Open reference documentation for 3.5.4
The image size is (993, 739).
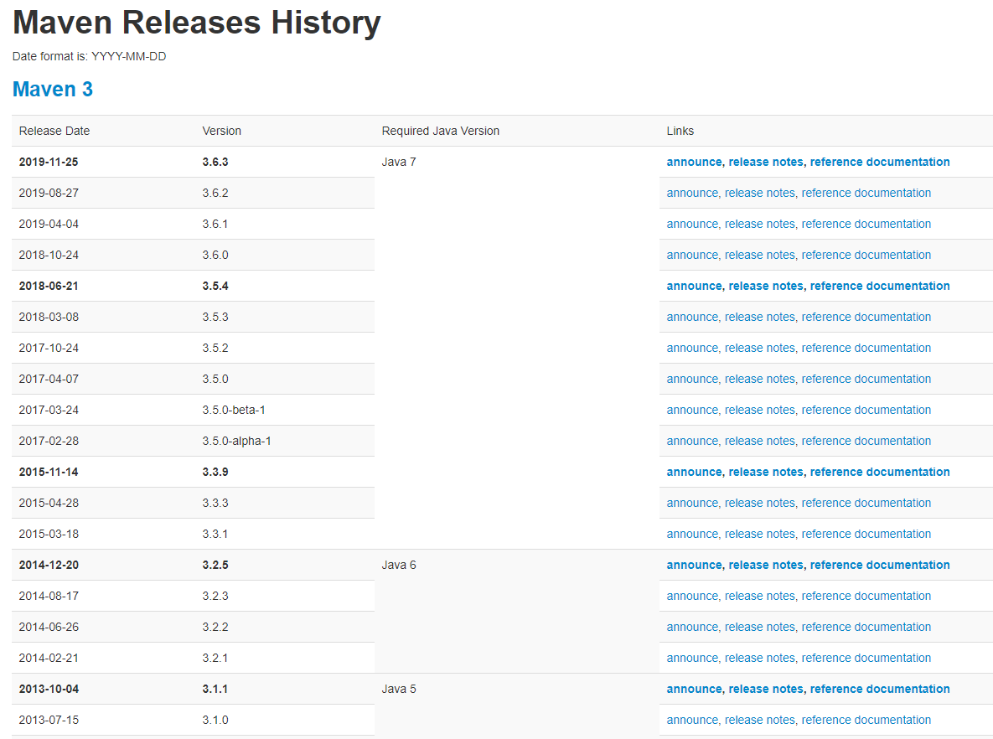(880, 287)
